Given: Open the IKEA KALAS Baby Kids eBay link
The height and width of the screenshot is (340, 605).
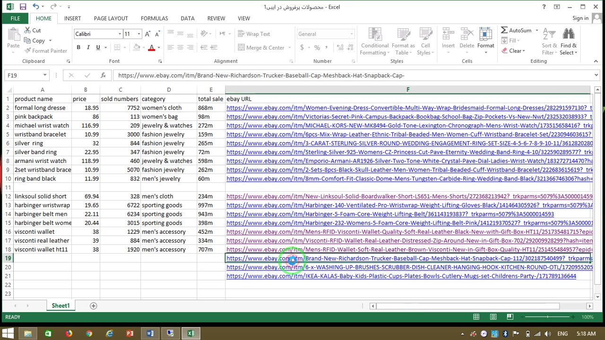Looking at the screenshot, I should 401,276.
